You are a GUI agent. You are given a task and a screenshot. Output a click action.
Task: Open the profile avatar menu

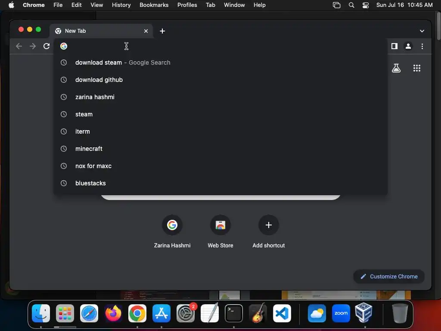click(408, 46)
